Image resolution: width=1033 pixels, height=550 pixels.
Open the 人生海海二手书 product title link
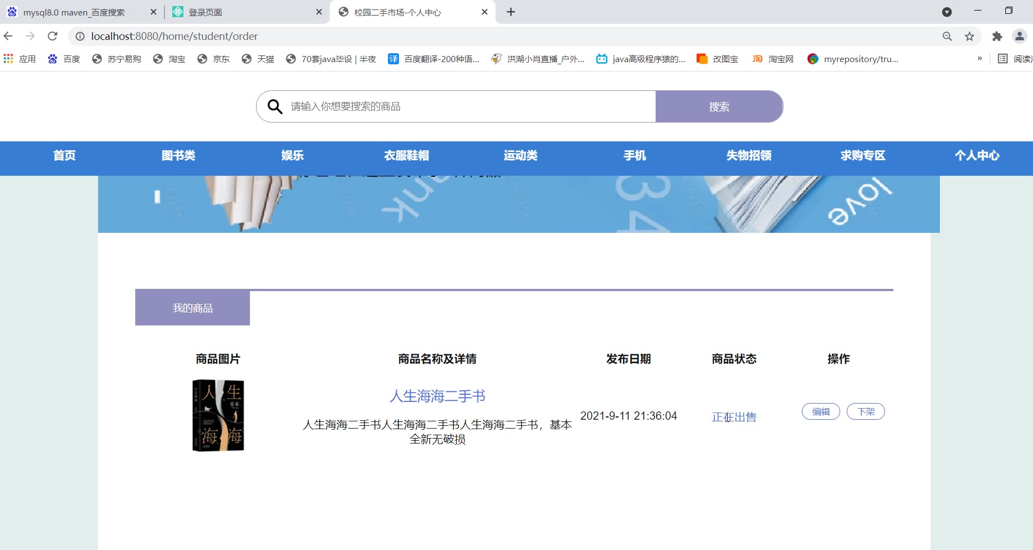point(437,396)
